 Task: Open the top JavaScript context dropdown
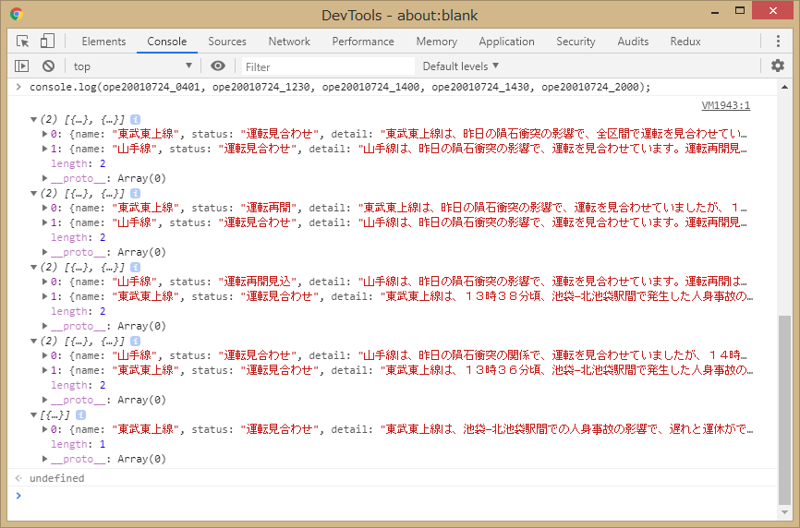click(133, 66)
